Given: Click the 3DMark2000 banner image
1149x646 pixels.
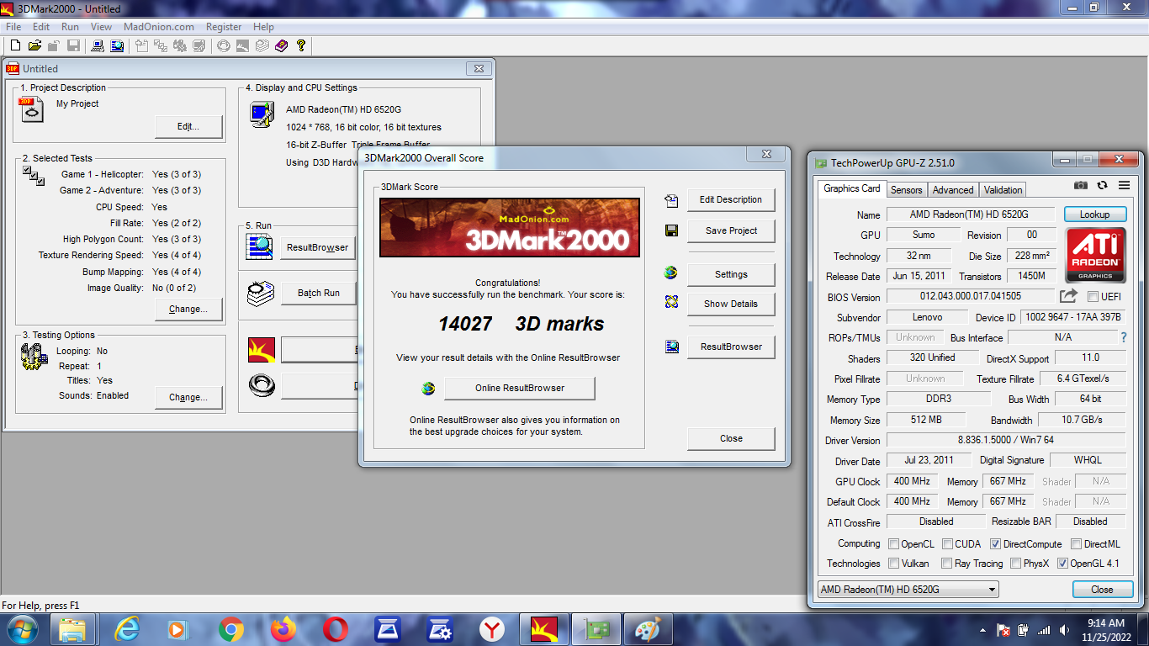Looking at the screenshot, I should click(510, 227).
